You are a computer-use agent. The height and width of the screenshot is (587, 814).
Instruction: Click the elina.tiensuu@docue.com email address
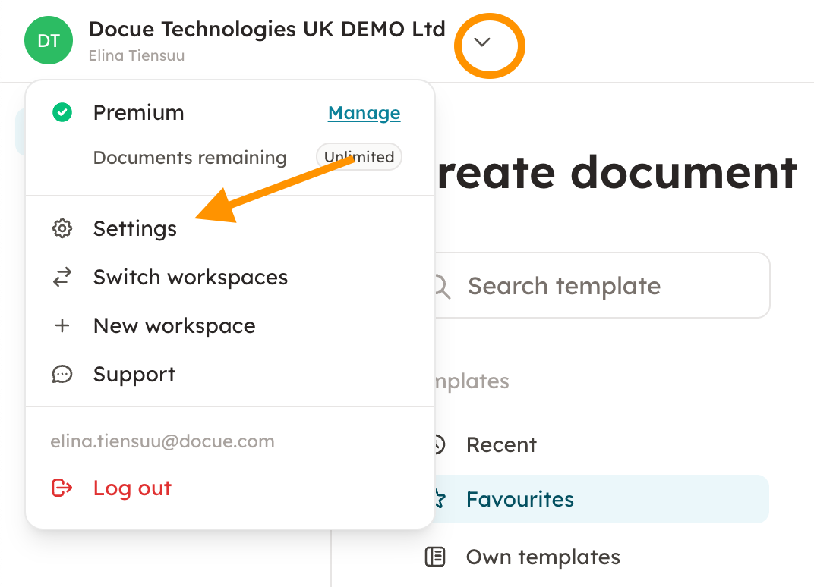tap(162, 441)
